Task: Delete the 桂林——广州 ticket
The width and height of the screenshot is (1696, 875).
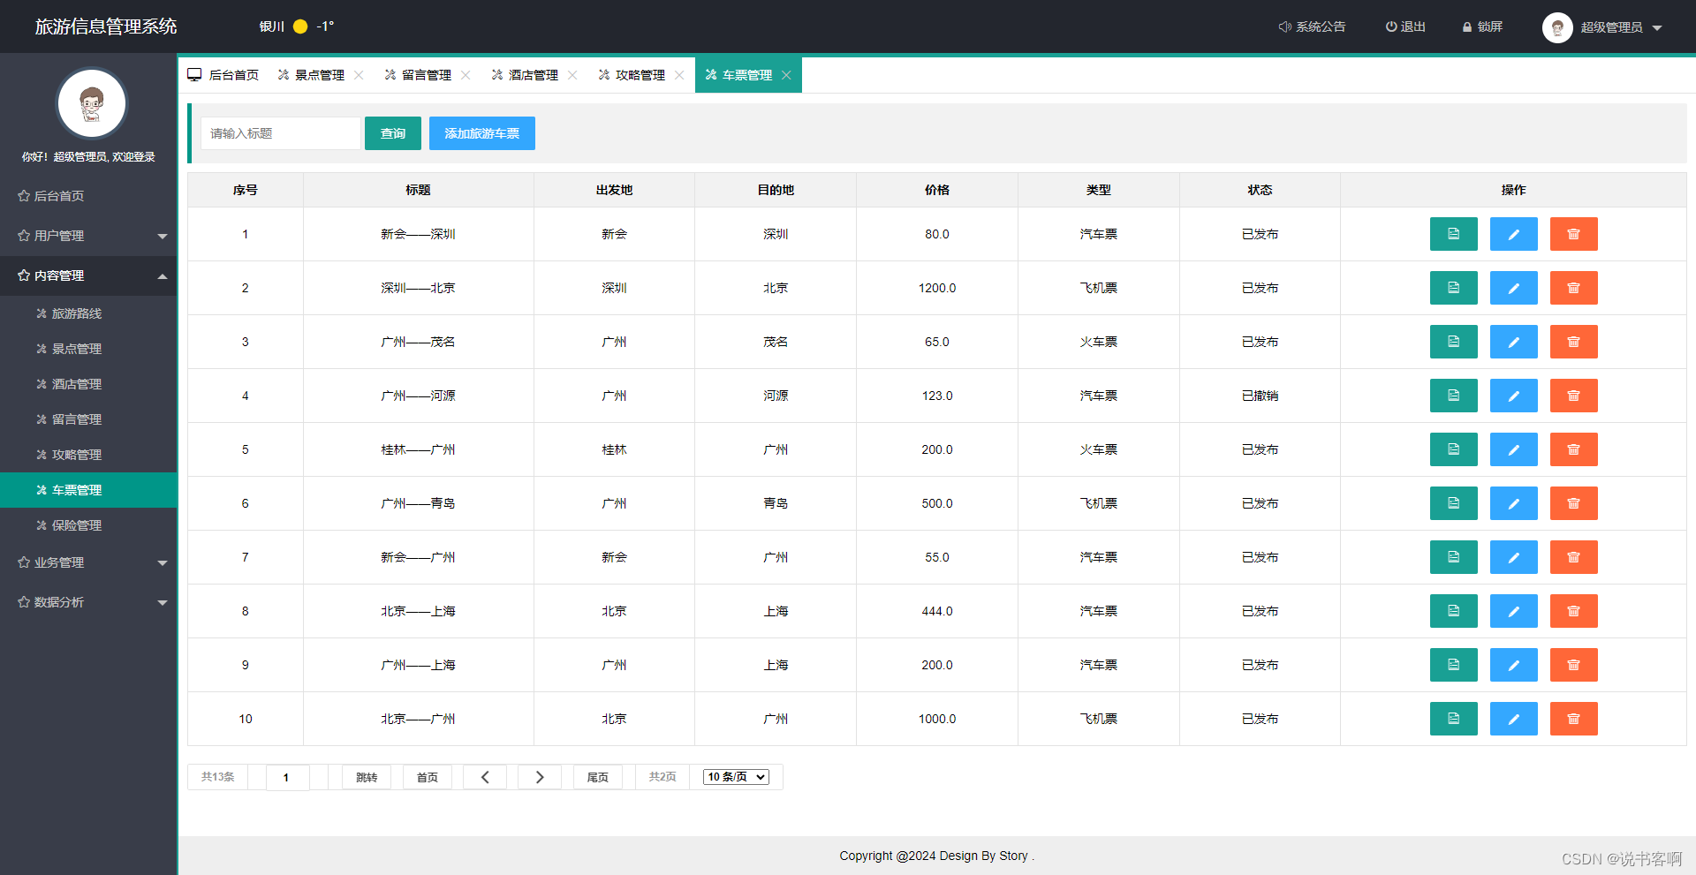Action: point(1573,449)
